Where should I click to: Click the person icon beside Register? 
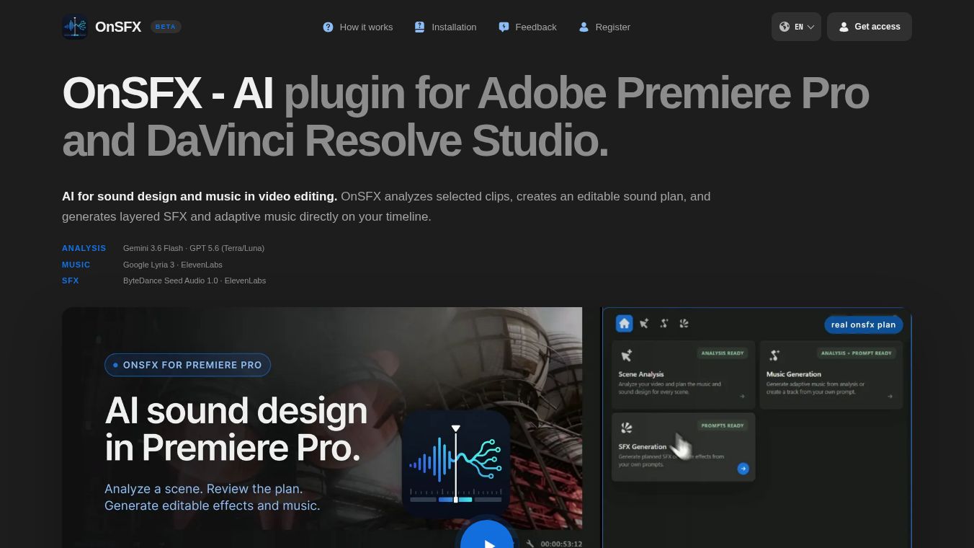click(x=584, y=27)
